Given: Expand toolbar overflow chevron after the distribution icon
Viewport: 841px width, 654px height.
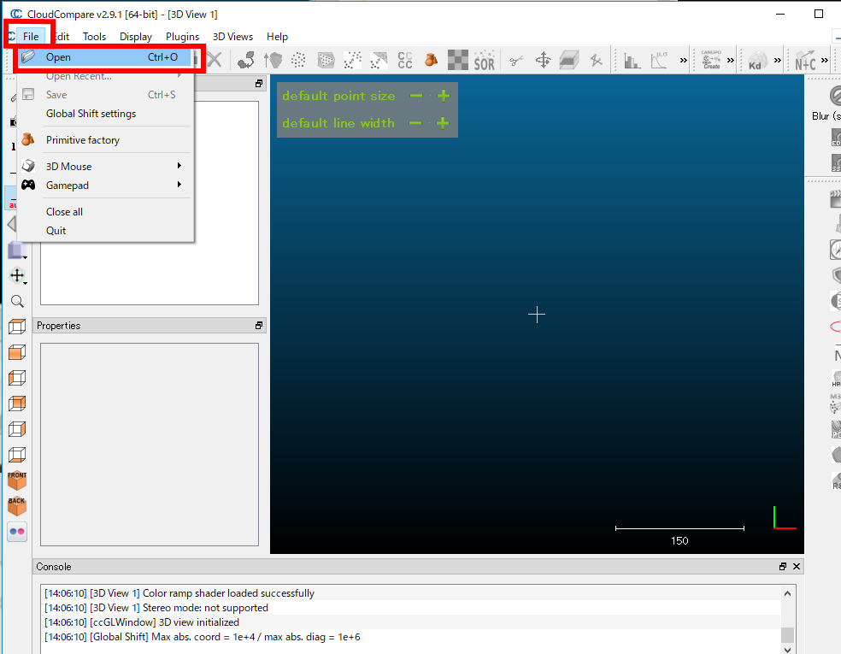Looking at the screenshot, I should point(684,61).
